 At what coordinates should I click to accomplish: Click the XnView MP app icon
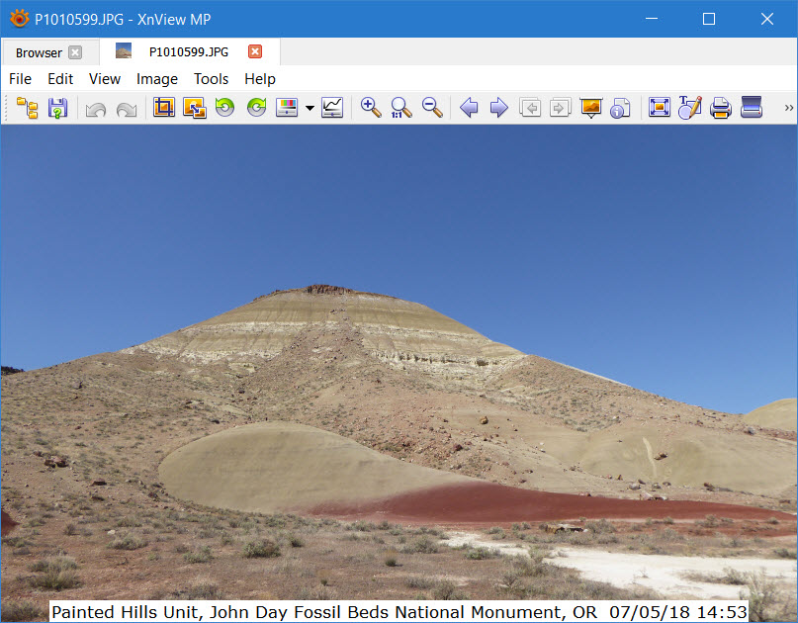[x=19, y=19]
